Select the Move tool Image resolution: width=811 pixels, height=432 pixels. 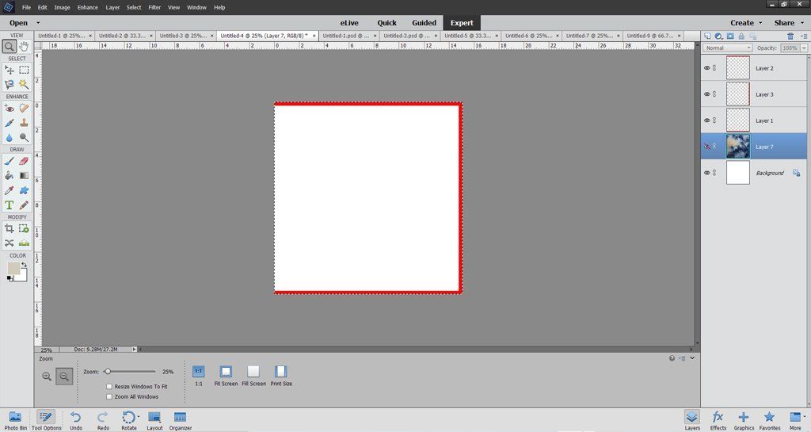tap(10, 69)
